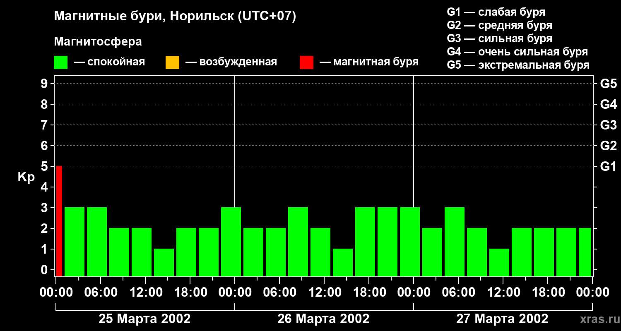The image size is (621, 331).
Task: Click the '— возбужденная' legend label
Action: (231, 62)
